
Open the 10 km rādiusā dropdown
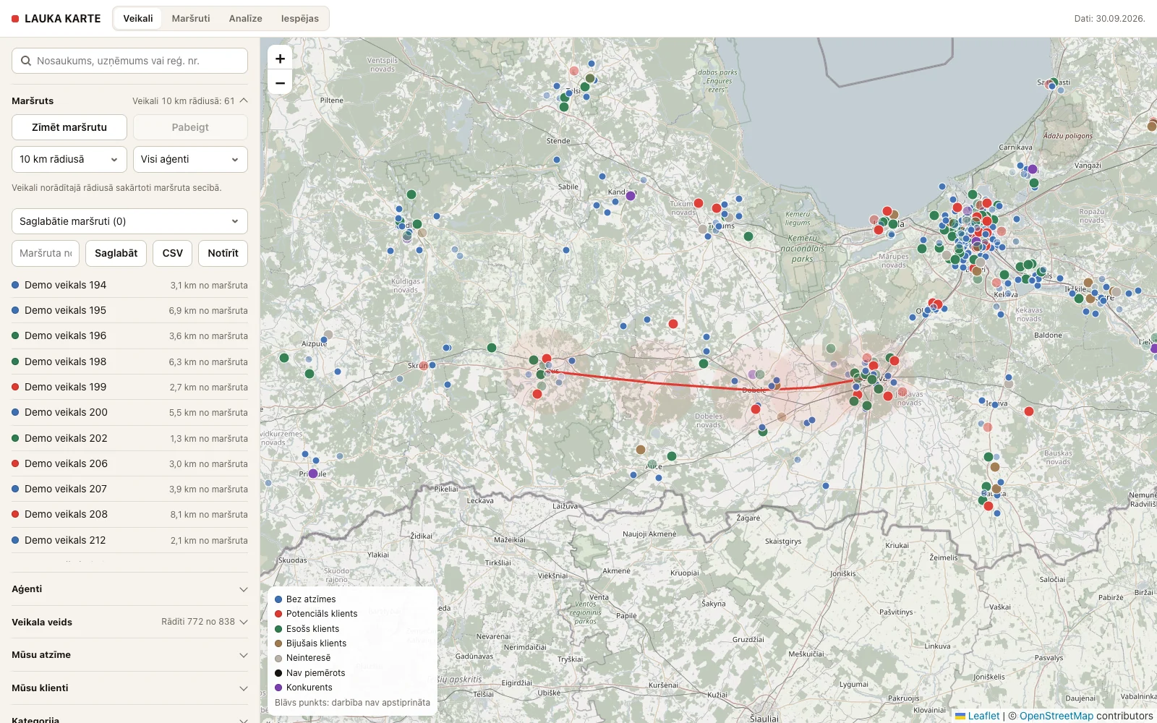pyautogui.click(x=69, y=159)
